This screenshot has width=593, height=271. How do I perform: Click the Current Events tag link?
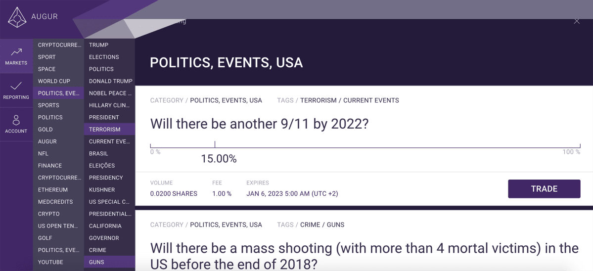tap(371, 100)
